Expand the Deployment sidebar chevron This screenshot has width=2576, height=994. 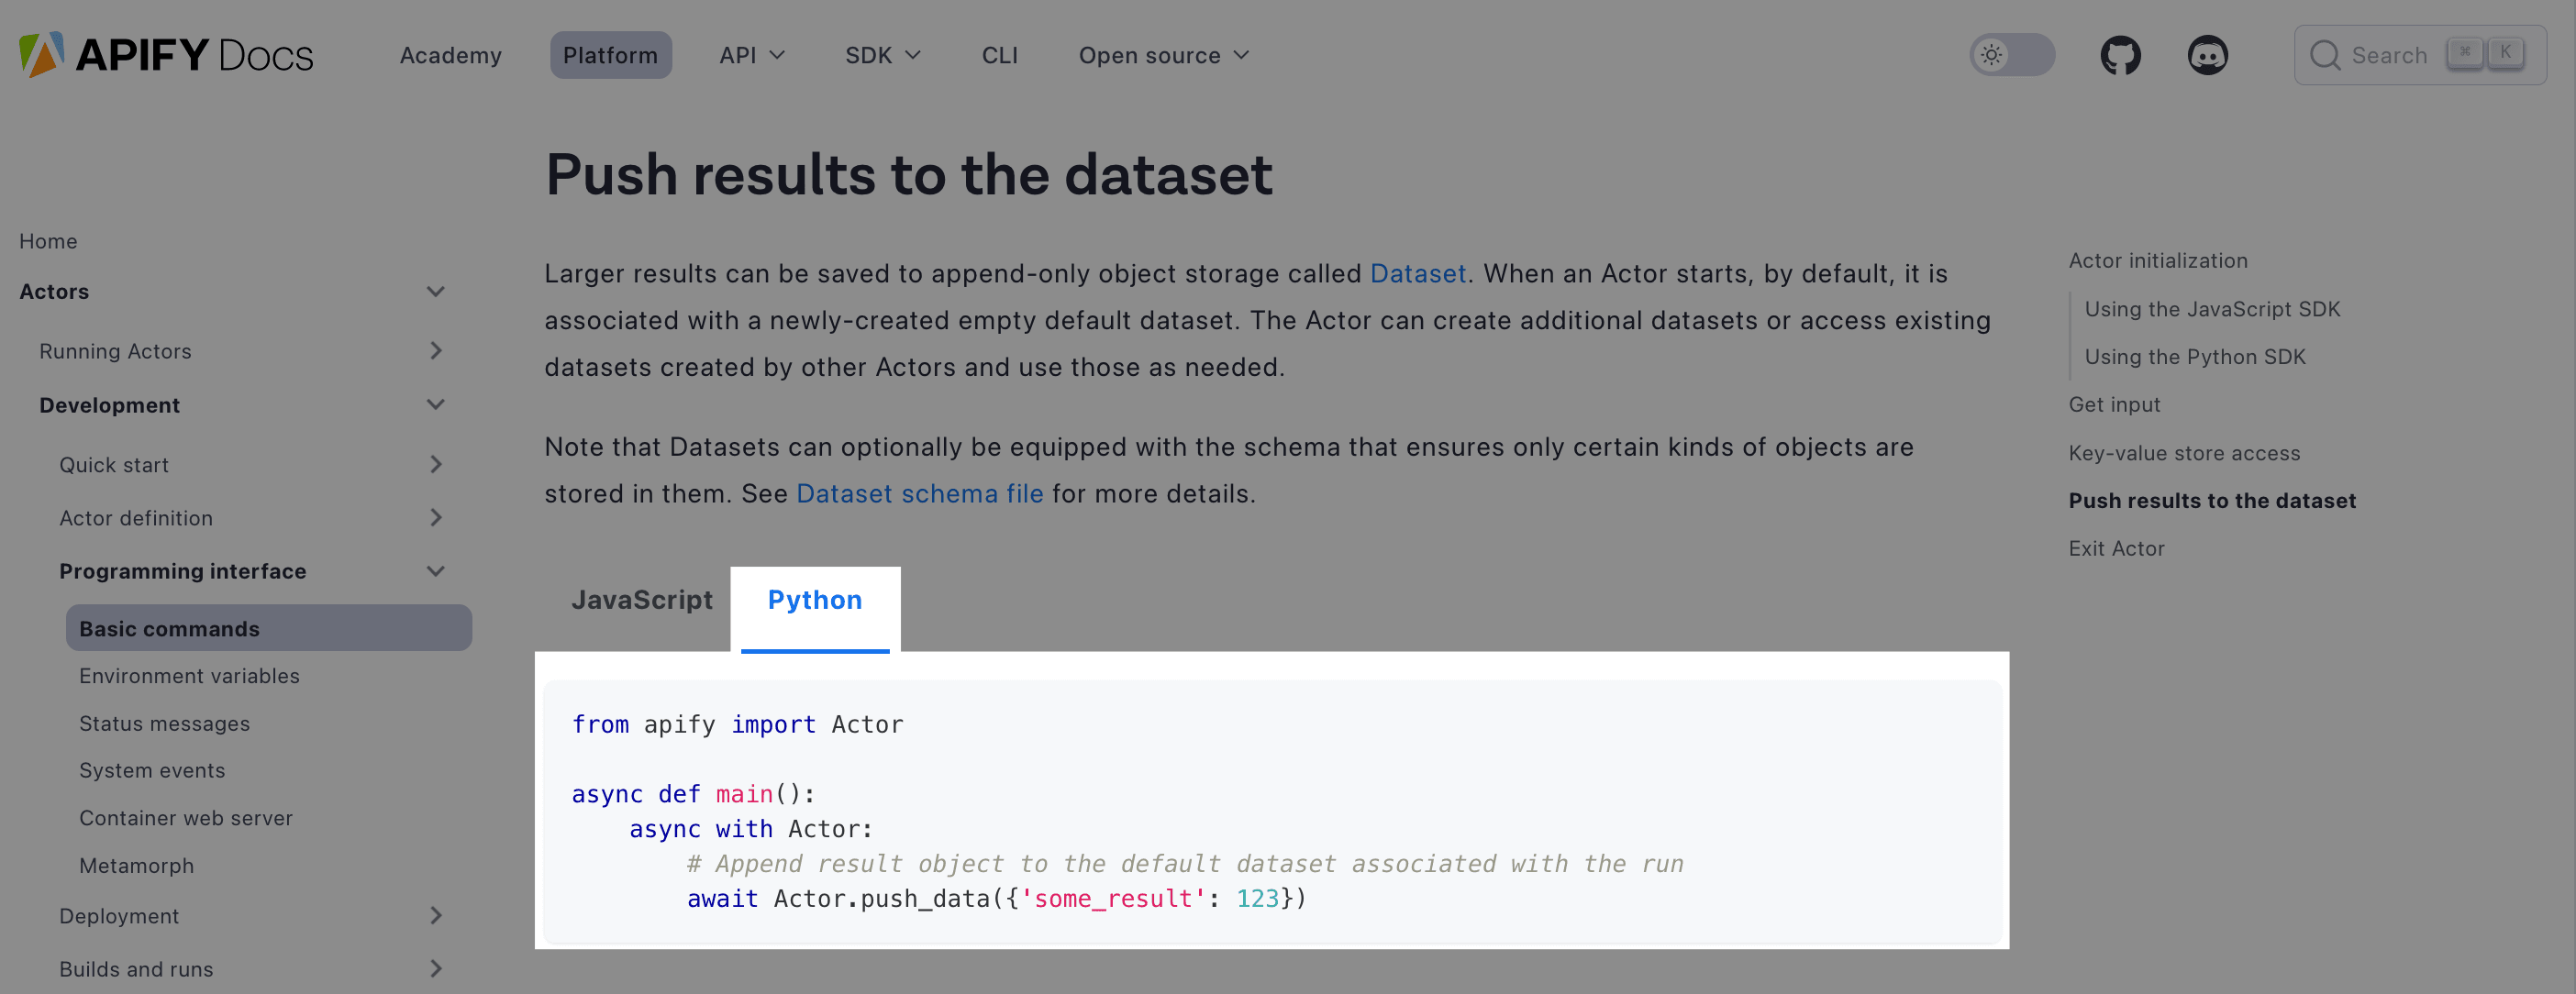click(435, 916)
